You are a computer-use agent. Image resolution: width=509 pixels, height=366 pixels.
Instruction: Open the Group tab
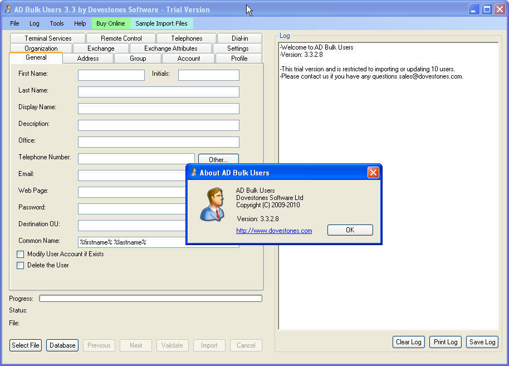pyautogui.click(x=138, y=58)
